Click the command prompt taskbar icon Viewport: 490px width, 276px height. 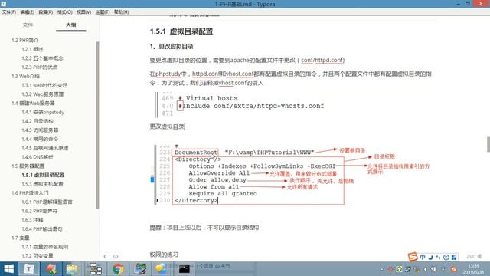coord(184,269)
